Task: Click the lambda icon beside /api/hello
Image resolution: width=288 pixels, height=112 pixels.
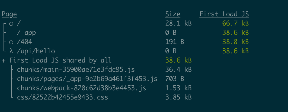Action: 11,51
